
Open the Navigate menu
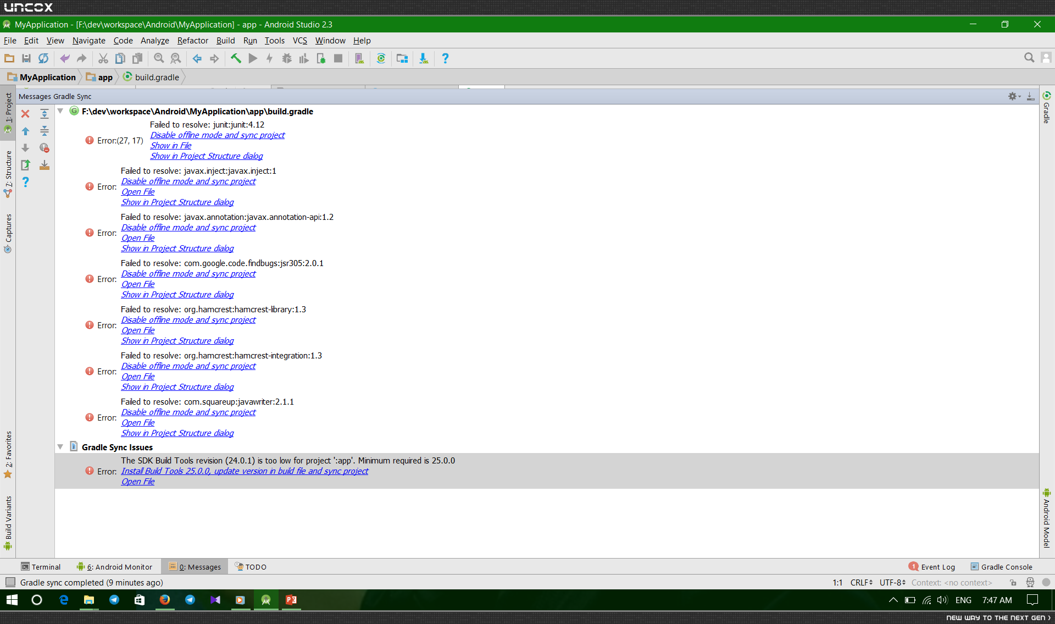pos(88,41)
